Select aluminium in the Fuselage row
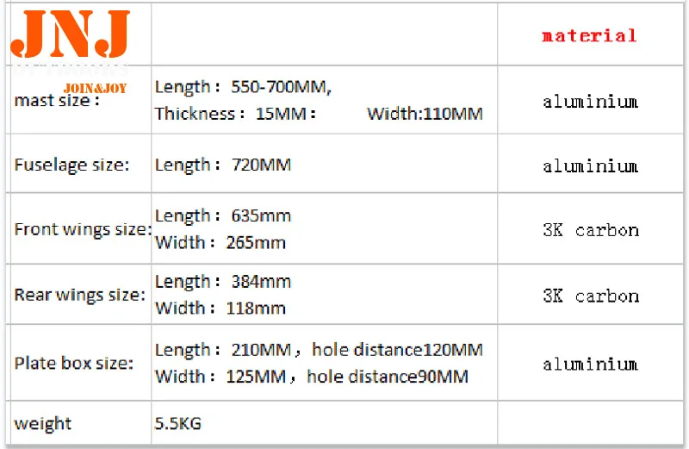This screenshot has height=449, width=689. (x=590, y=166)
